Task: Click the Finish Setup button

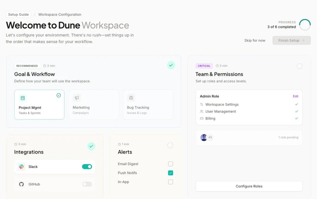Action: [291, 40]
